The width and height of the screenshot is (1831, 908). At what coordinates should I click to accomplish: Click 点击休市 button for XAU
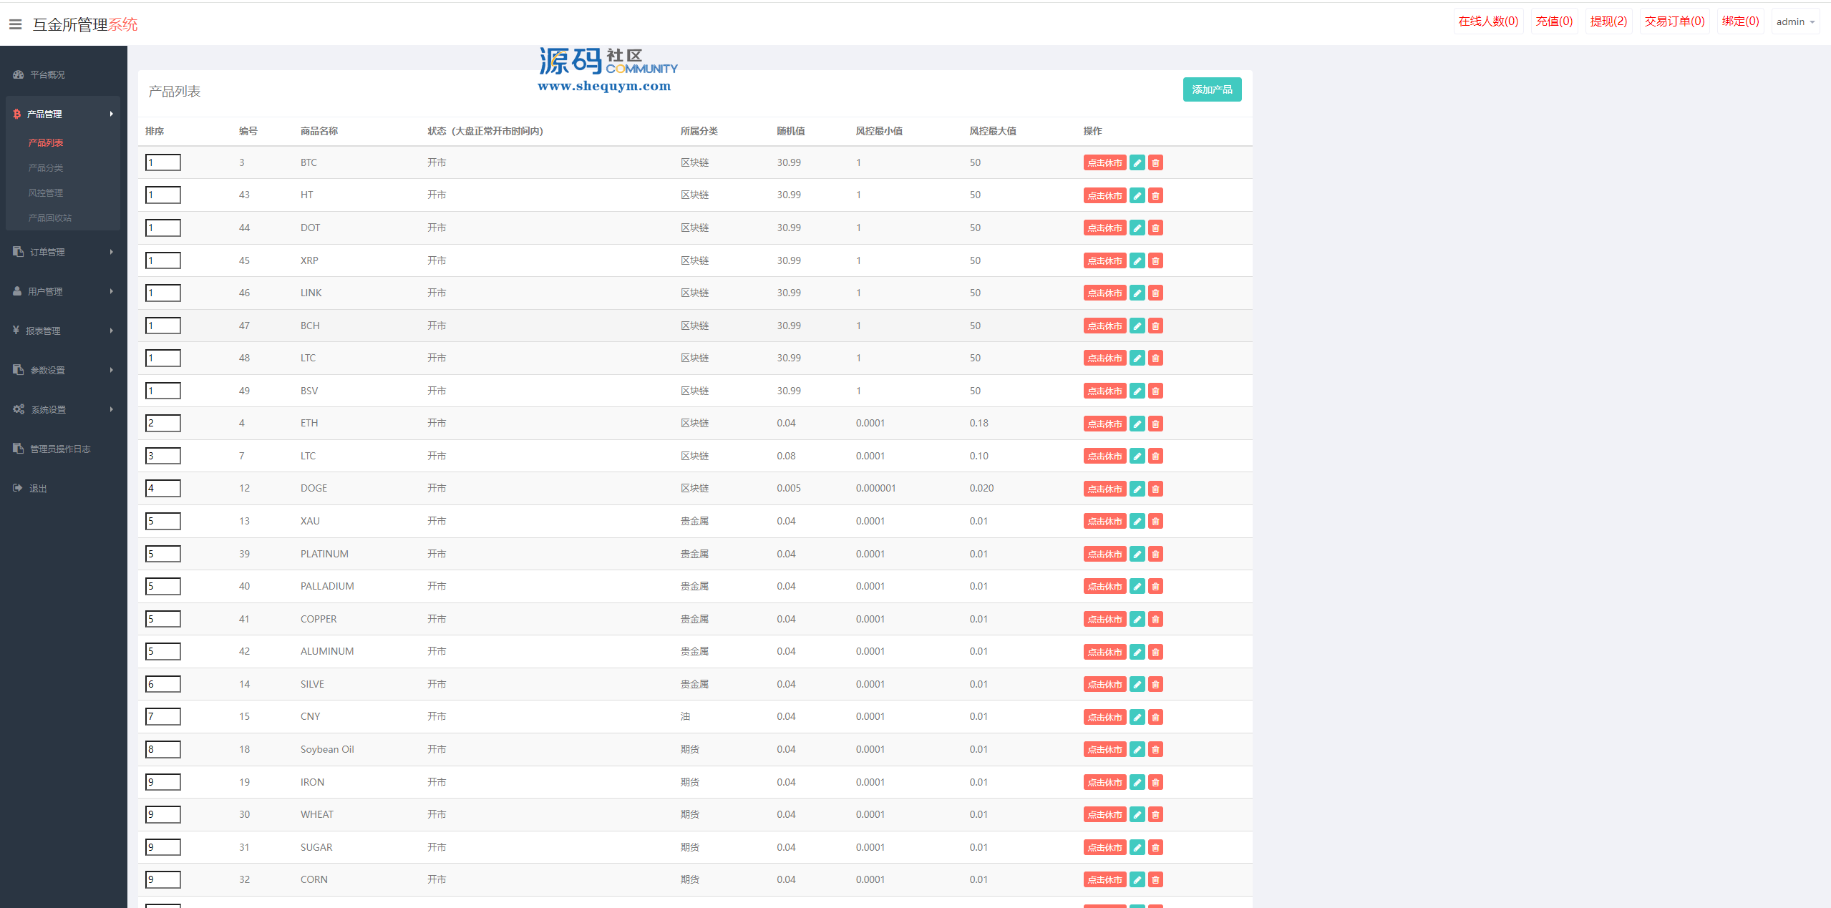tap(1104, 522)
